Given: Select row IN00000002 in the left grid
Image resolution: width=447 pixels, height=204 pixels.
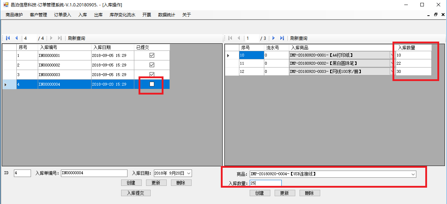Looking at the screenshot, I should (x=86, y=65).
